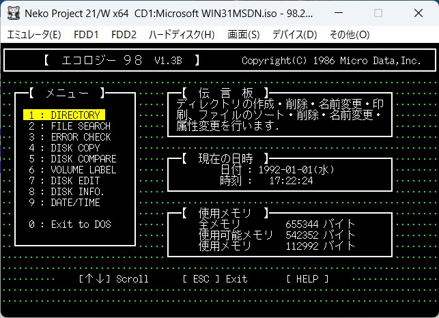This screenshot has width=439, height=318.
Task: Click 0 : Exit to DOS
Action: pos(69,225)
